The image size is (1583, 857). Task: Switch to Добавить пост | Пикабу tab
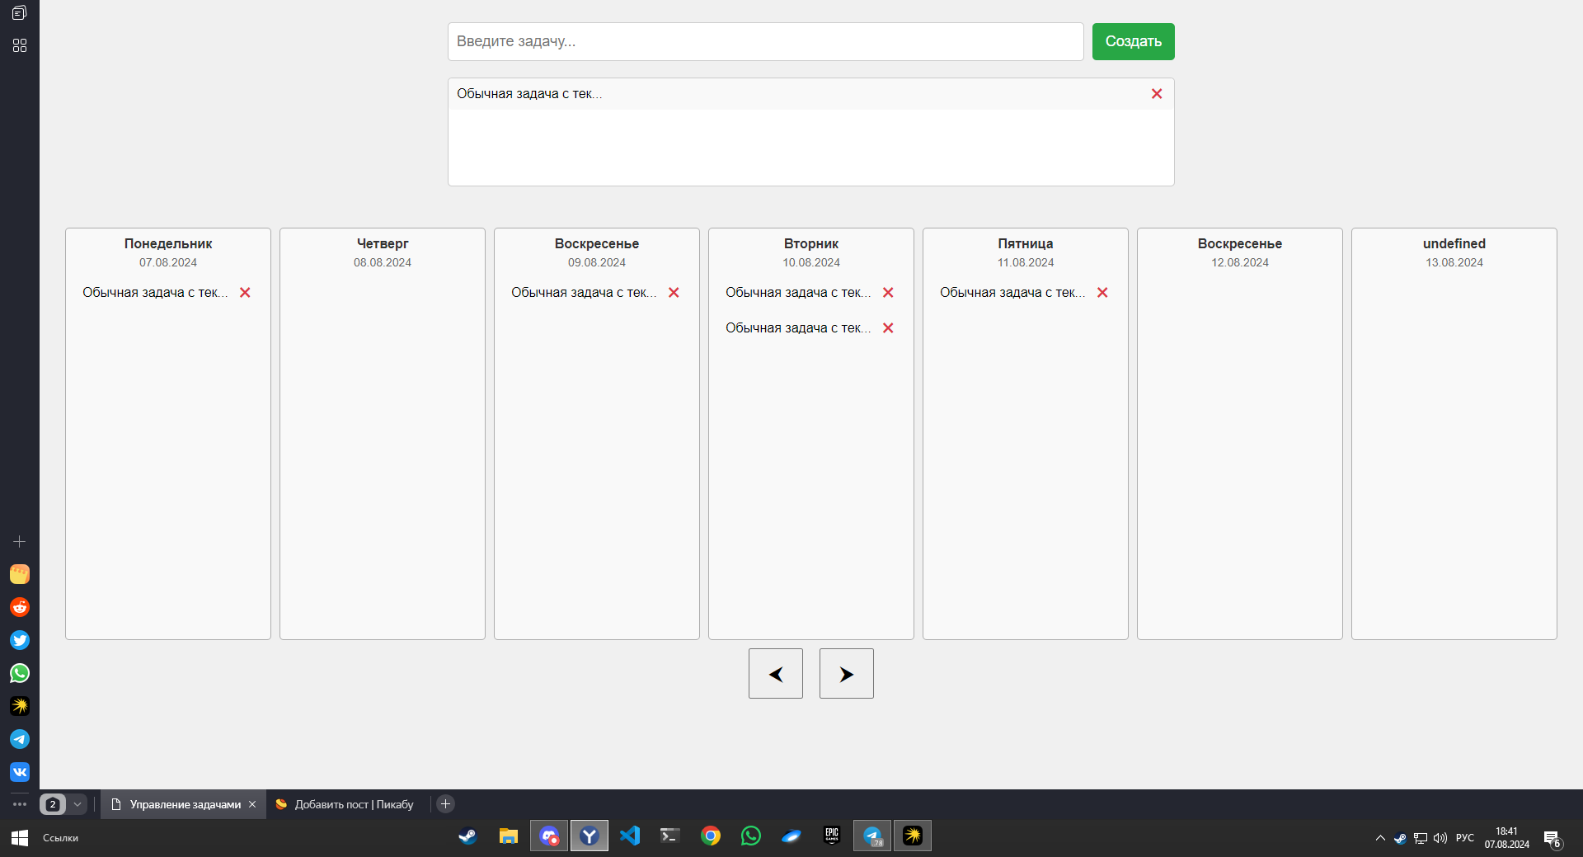[346, 804]
